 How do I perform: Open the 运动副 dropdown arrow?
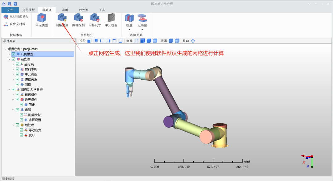pyautogui.click(x=142, y=30)
